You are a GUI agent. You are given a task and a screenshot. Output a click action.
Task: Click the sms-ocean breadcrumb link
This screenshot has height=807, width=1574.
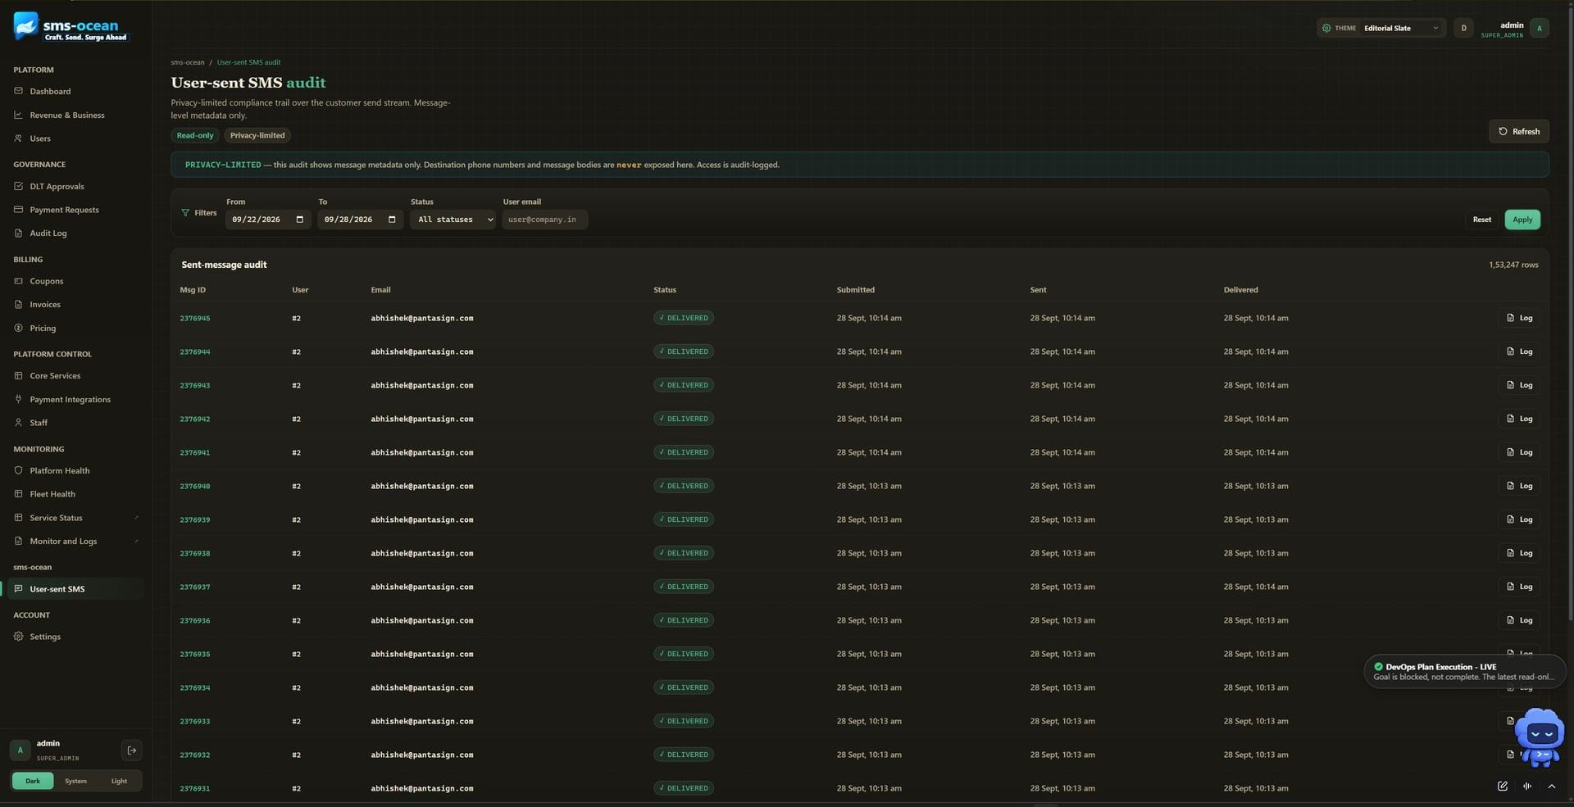(188, 62)
